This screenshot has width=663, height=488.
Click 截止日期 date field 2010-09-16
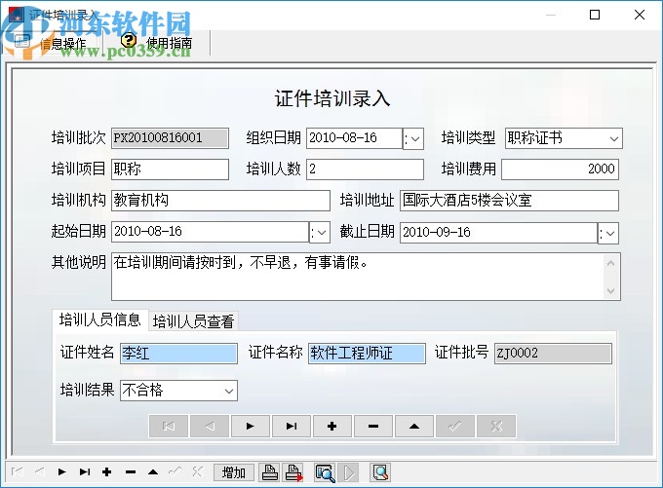(x=498, y=233)
